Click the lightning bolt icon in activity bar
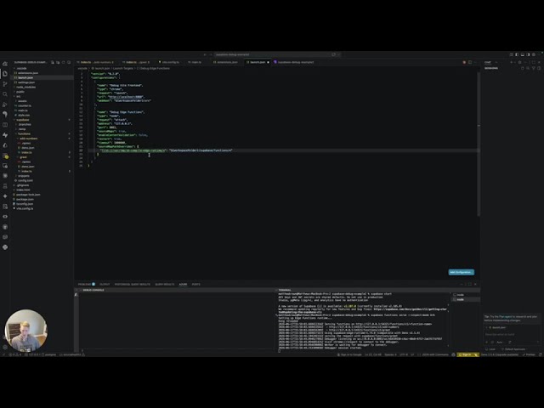Viewport: 544px width, 408px height. tap(5, 135)
